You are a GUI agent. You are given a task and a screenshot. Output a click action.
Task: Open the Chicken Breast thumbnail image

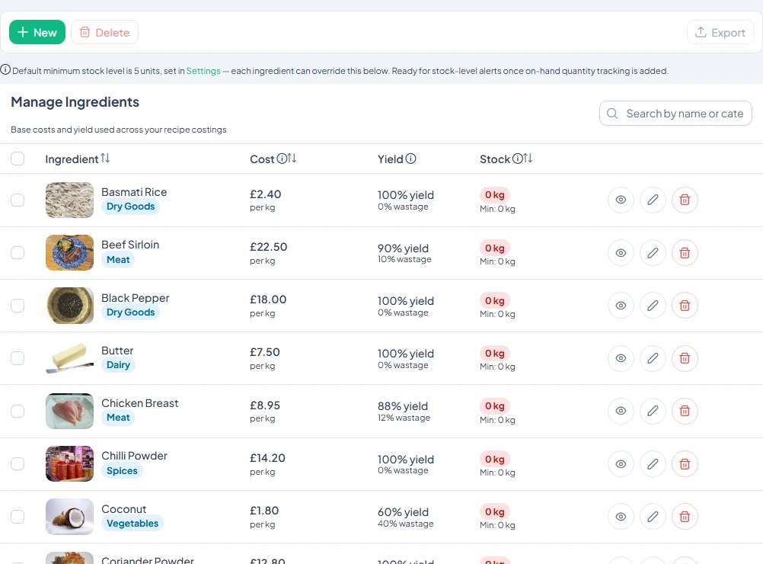[69, 411]
